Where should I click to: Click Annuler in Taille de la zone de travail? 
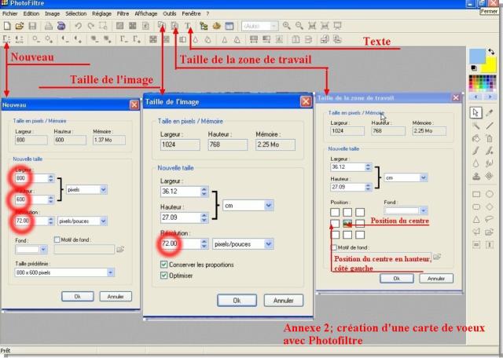pos(436,278)
